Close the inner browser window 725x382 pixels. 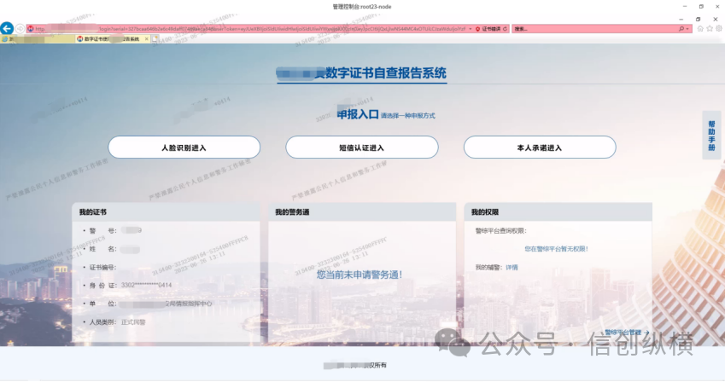pos(716,20)
